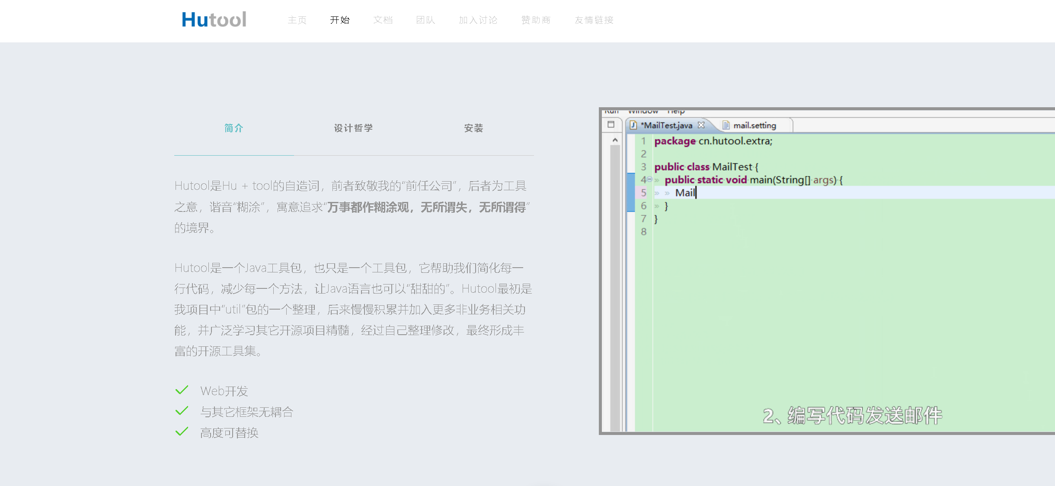Click the checkmark beside 与其它框架无耦合
Screen dimensions: 1055x486
(182, 411)
